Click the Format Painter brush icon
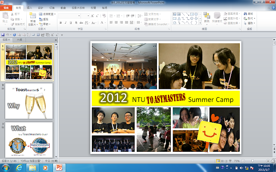 13,24
